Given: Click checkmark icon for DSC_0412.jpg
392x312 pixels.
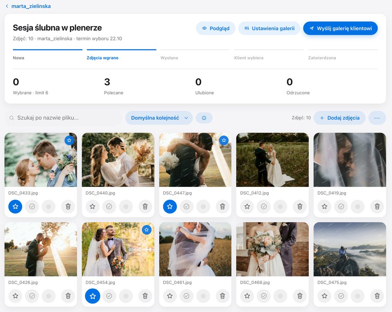Looking at the screenshot, I should pos(264,207).
